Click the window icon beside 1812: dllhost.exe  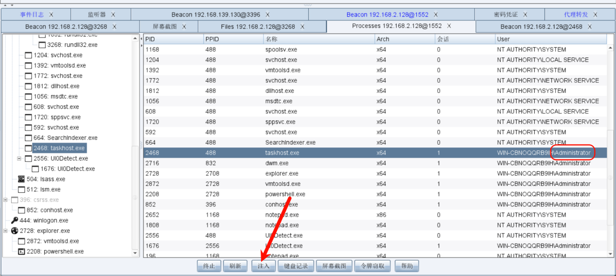28,86
